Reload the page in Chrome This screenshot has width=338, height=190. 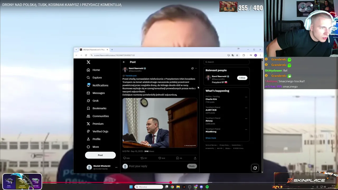click(x=86, y=55)
